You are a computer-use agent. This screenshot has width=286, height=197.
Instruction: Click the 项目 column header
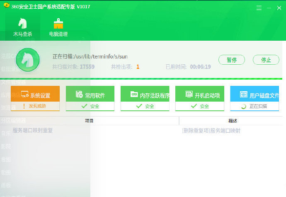click(x=89, y=121)
